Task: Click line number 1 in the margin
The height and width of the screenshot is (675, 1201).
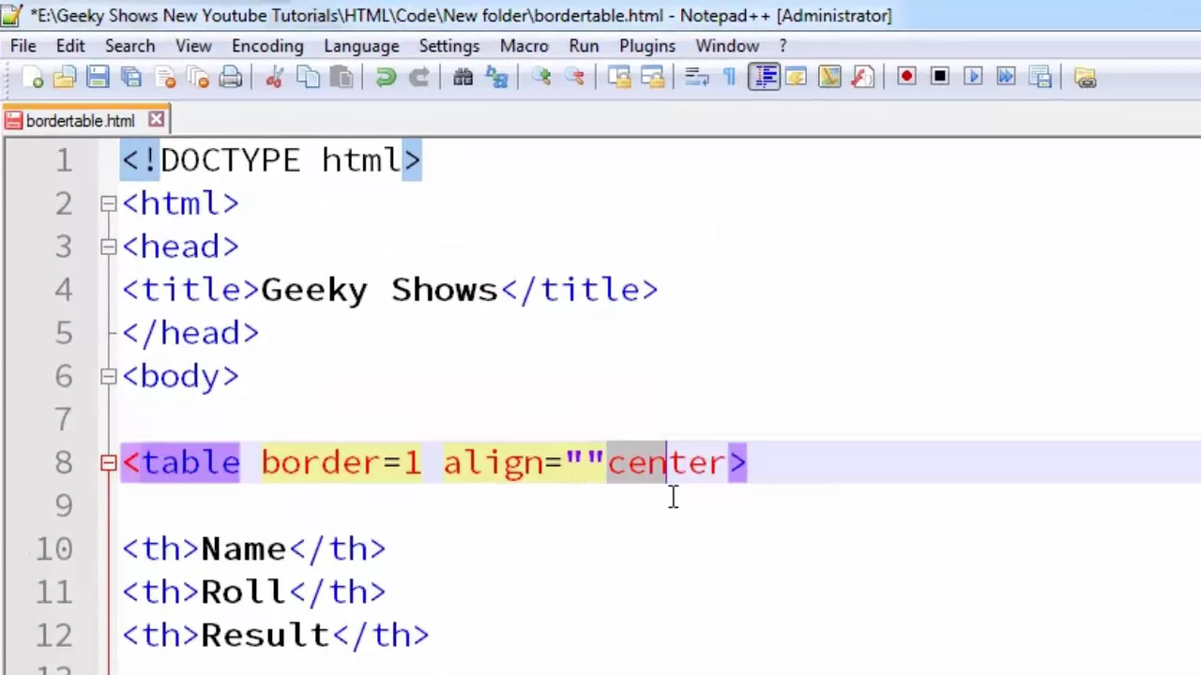Action: point(63,160)
